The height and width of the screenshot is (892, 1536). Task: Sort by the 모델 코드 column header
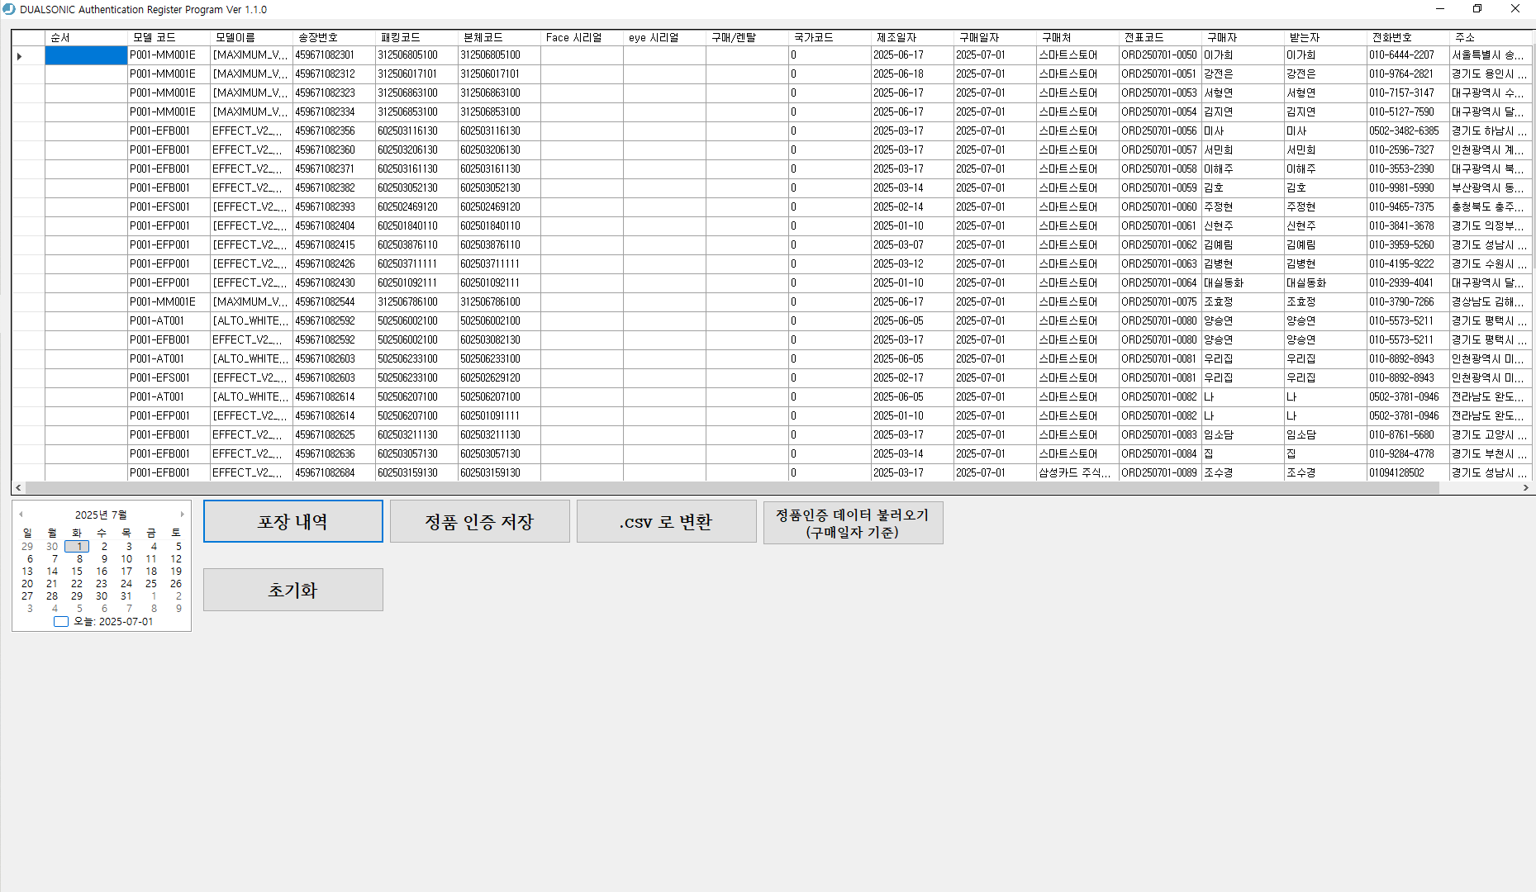(154, 37)
